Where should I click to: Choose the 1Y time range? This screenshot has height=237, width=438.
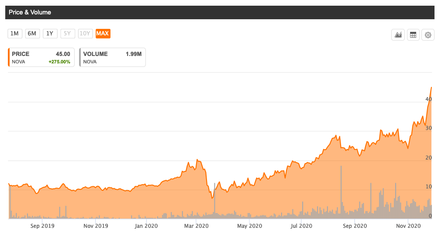pos(50,34)
